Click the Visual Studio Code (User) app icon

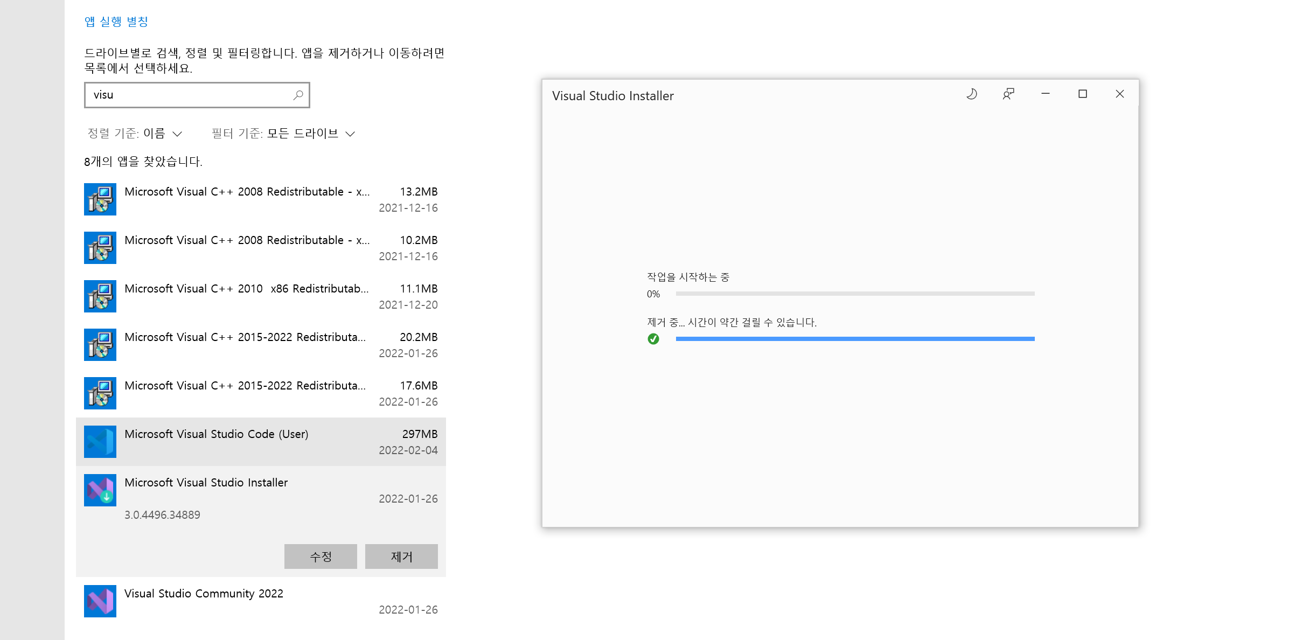click(x=100, y=442)
